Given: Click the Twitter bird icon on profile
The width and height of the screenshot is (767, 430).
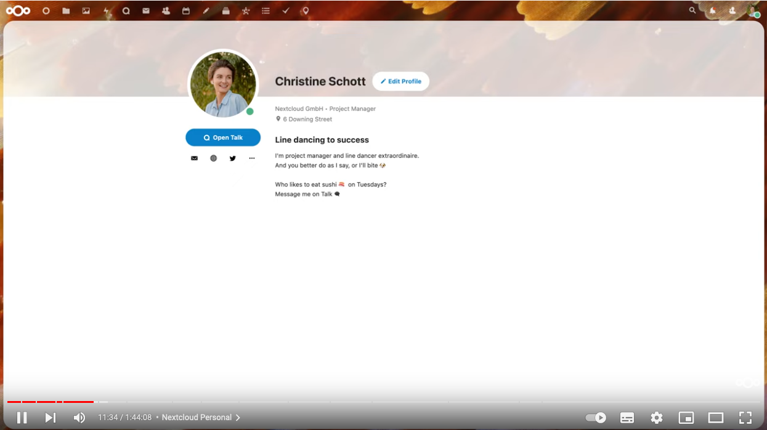Looking at the screenshot, I should click(x=232, y=158).
